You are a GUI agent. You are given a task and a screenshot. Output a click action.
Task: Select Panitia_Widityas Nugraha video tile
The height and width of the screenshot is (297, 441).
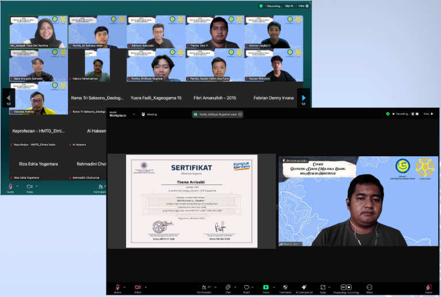pyautogui.click(x=156, y=65)
